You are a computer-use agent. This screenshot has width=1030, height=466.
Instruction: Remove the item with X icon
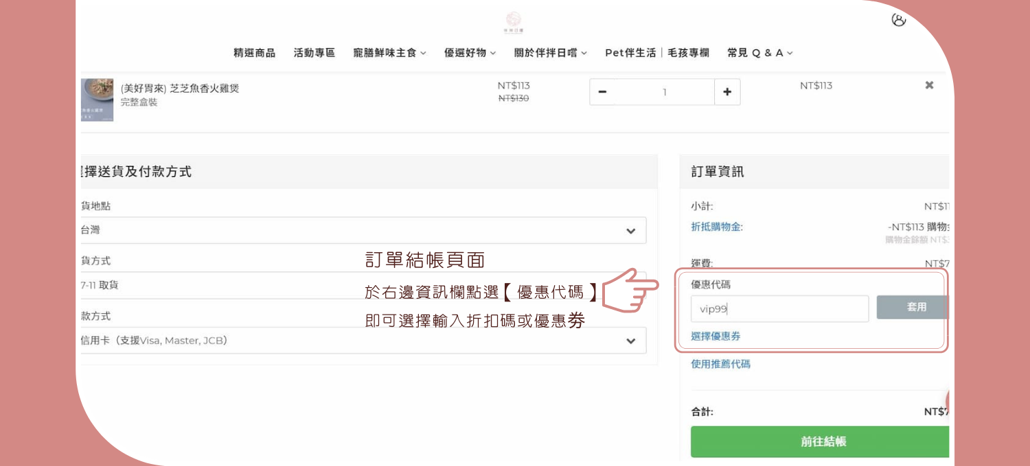coord(929,86)
